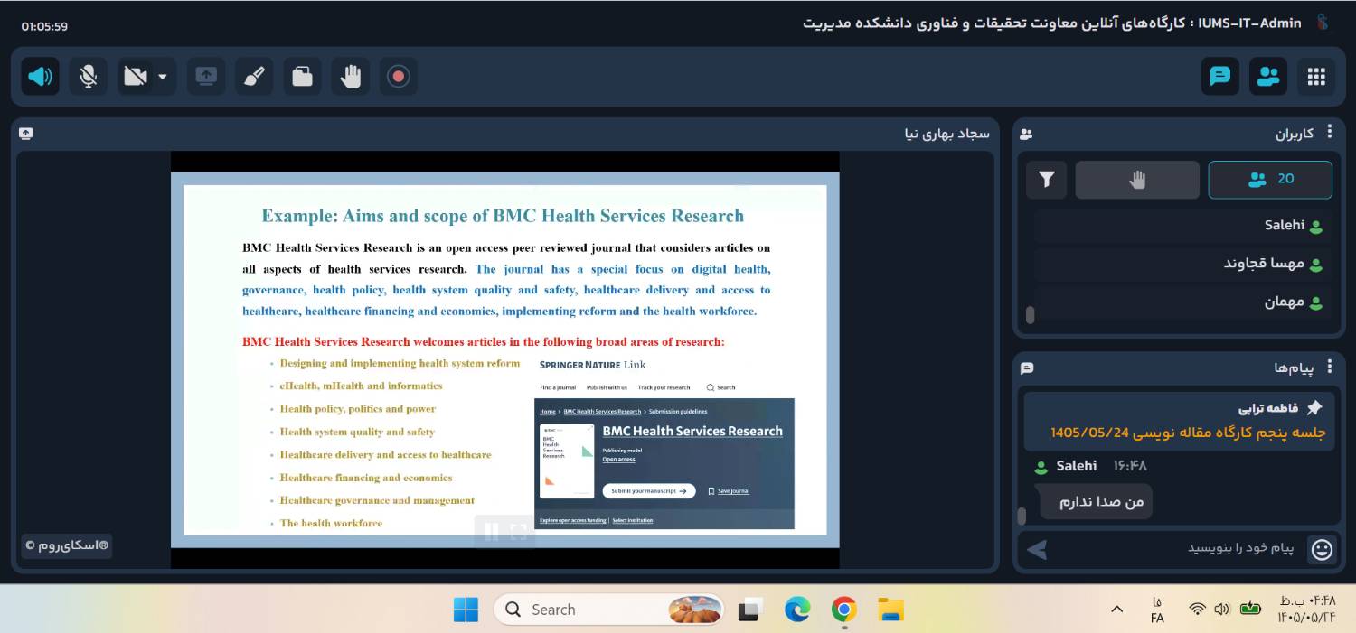Toggle the users panel icon in header
Screen dimensions: 1356x633
point(1268,77)
